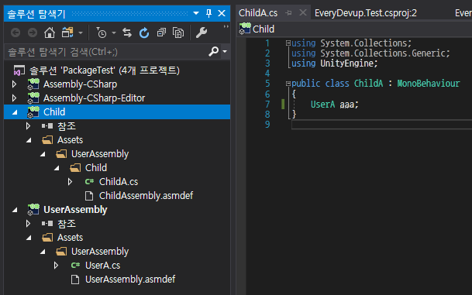The image size is (472, 295).
Task: Select Assembly-CSharp-Editor project
Action: 94,98
